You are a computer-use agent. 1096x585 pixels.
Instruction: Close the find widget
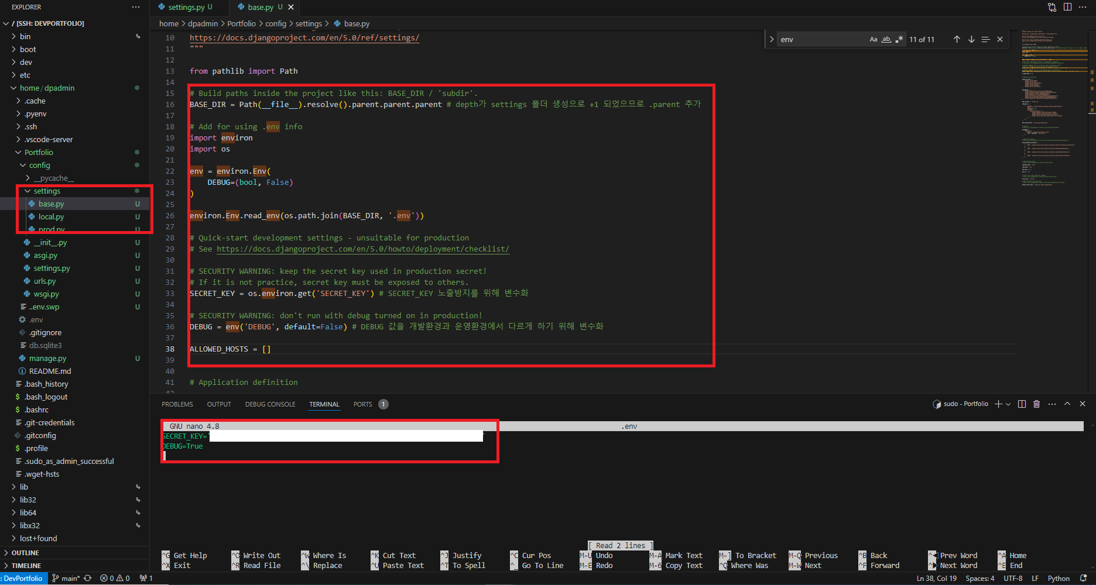click(1000, 39)
